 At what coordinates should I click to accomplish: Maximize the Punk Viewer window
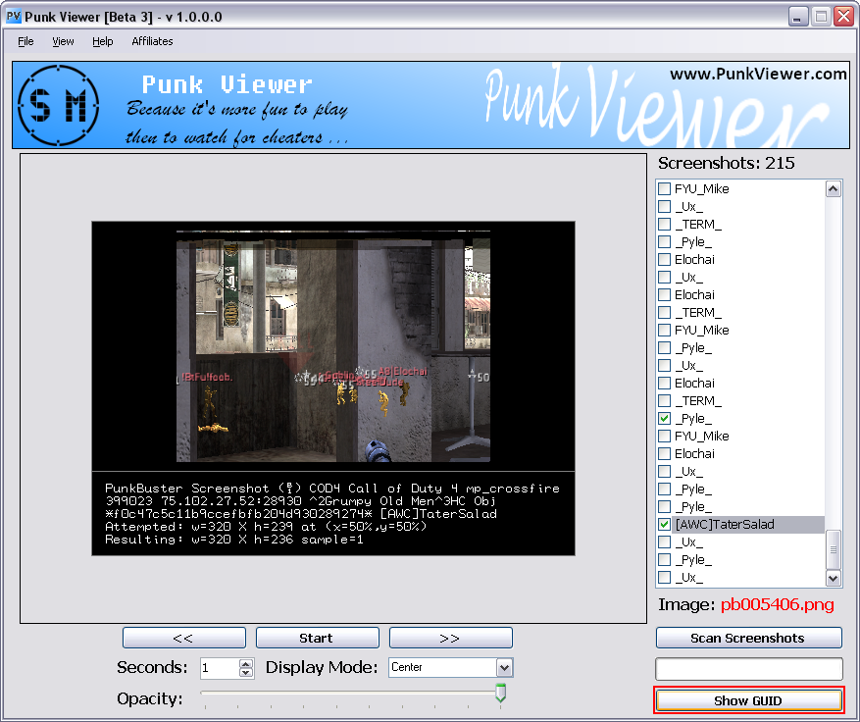821,17
